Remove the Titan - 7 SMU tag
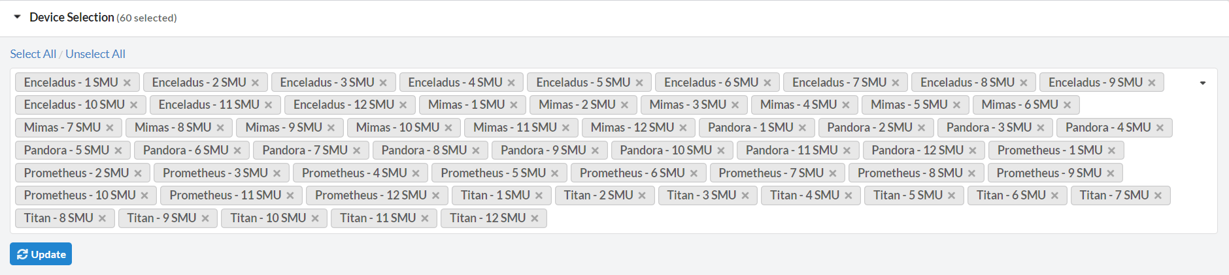This screenshot has width=1229, height=275. (1158, 195)
